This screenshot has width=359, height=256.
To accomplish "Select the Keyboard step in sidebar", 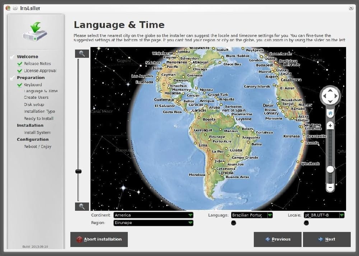I will 33,85.
